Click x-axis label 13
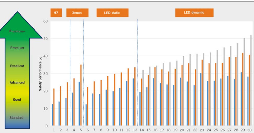The height and width of the screenshot is (133, 254). click(x=135, y=130)
